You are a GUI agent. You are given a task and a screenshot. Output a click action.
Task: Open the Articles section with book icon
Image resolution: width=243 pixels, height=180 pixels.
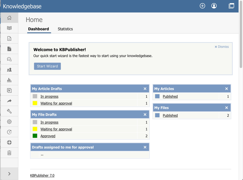click(x=9, y=28)
